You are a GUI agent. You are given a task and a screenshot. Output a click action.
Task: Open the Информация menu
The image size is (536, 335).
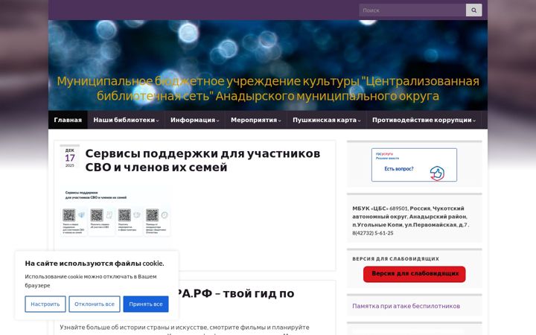[195, 120]
